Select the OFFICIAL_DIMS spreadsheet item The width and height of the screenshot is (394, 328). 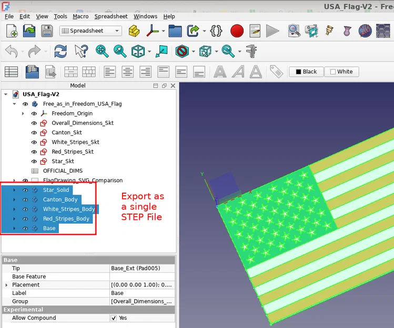(63, 171)
